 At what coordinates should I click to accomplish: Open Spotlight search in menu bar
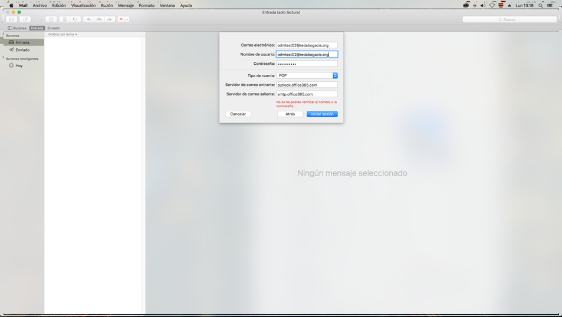(540, 5)
